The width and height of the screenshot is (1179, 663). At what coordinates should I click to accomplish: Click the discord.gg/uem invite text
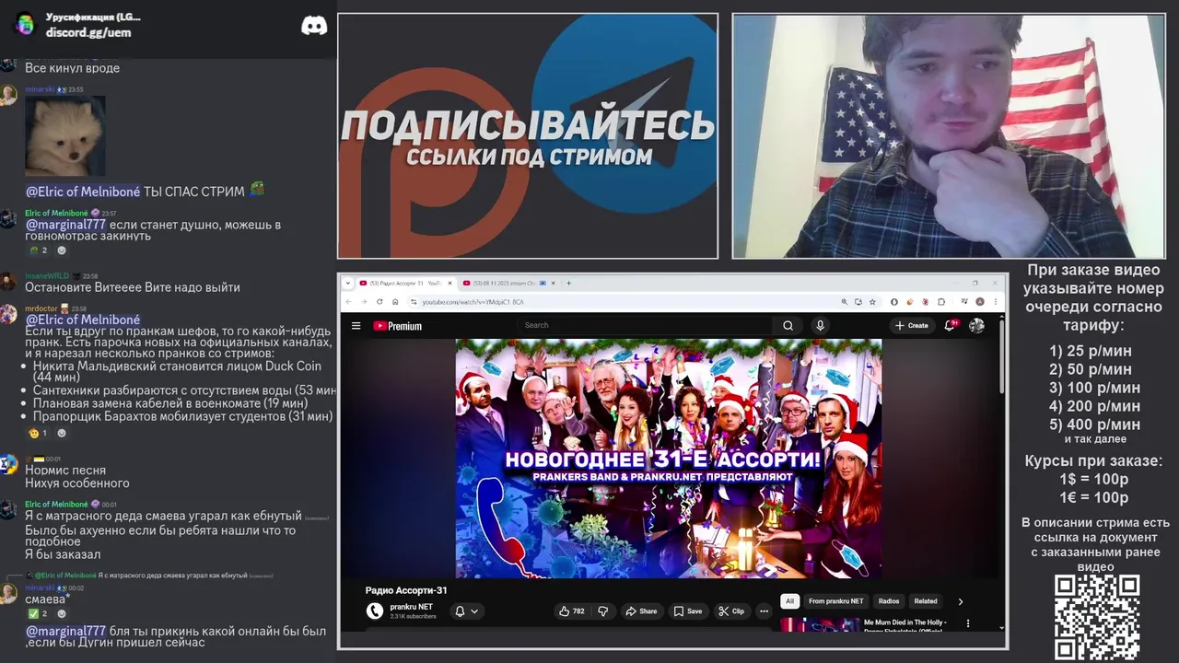(88, 32)
